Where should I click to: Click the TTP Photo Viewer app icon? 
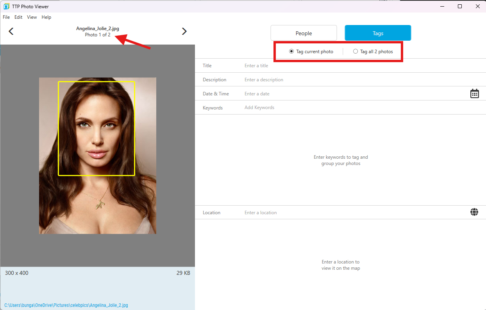(x=6, y=6)
